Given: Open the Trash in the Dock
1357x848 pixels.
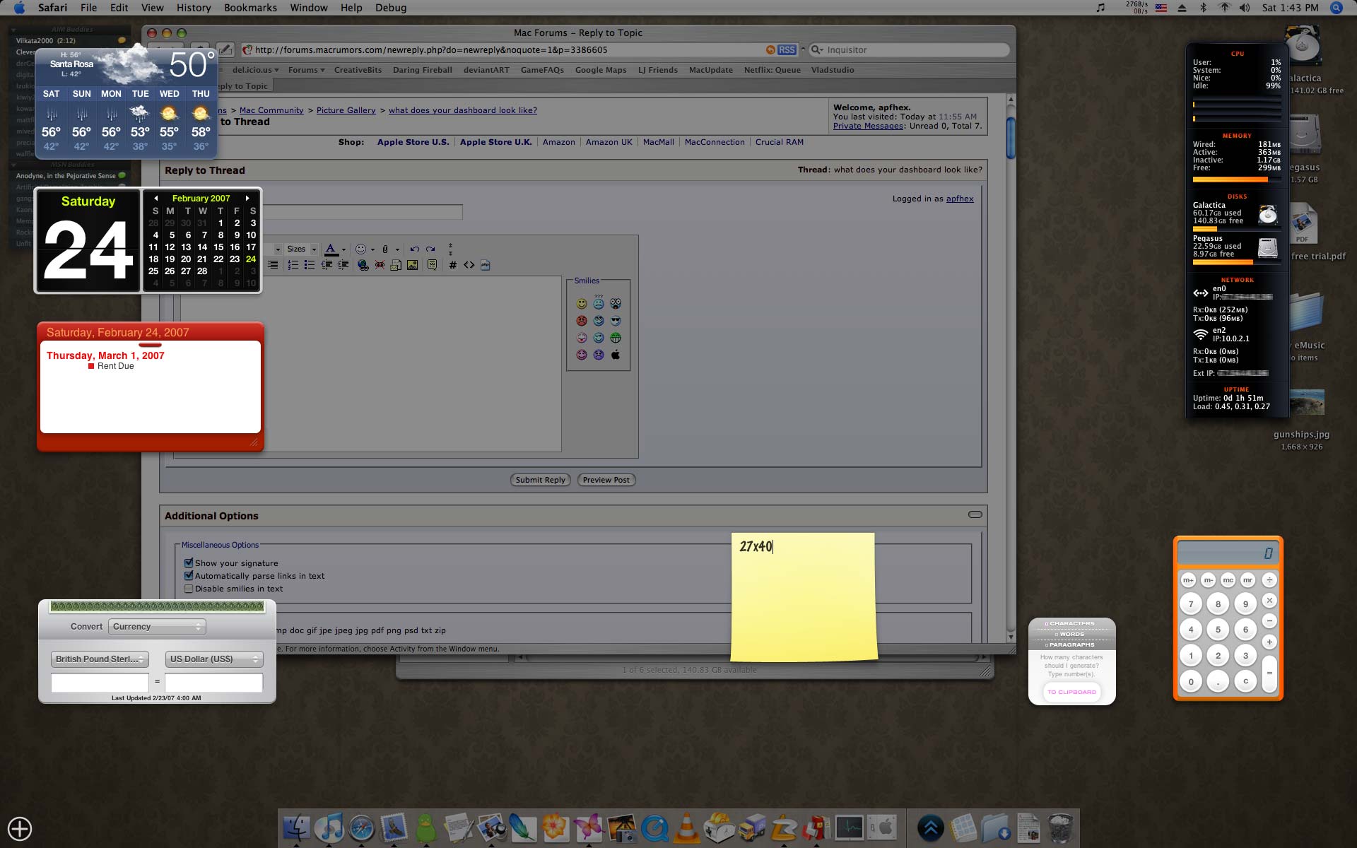Looking at the screenshot, I should coord(1060,828).
